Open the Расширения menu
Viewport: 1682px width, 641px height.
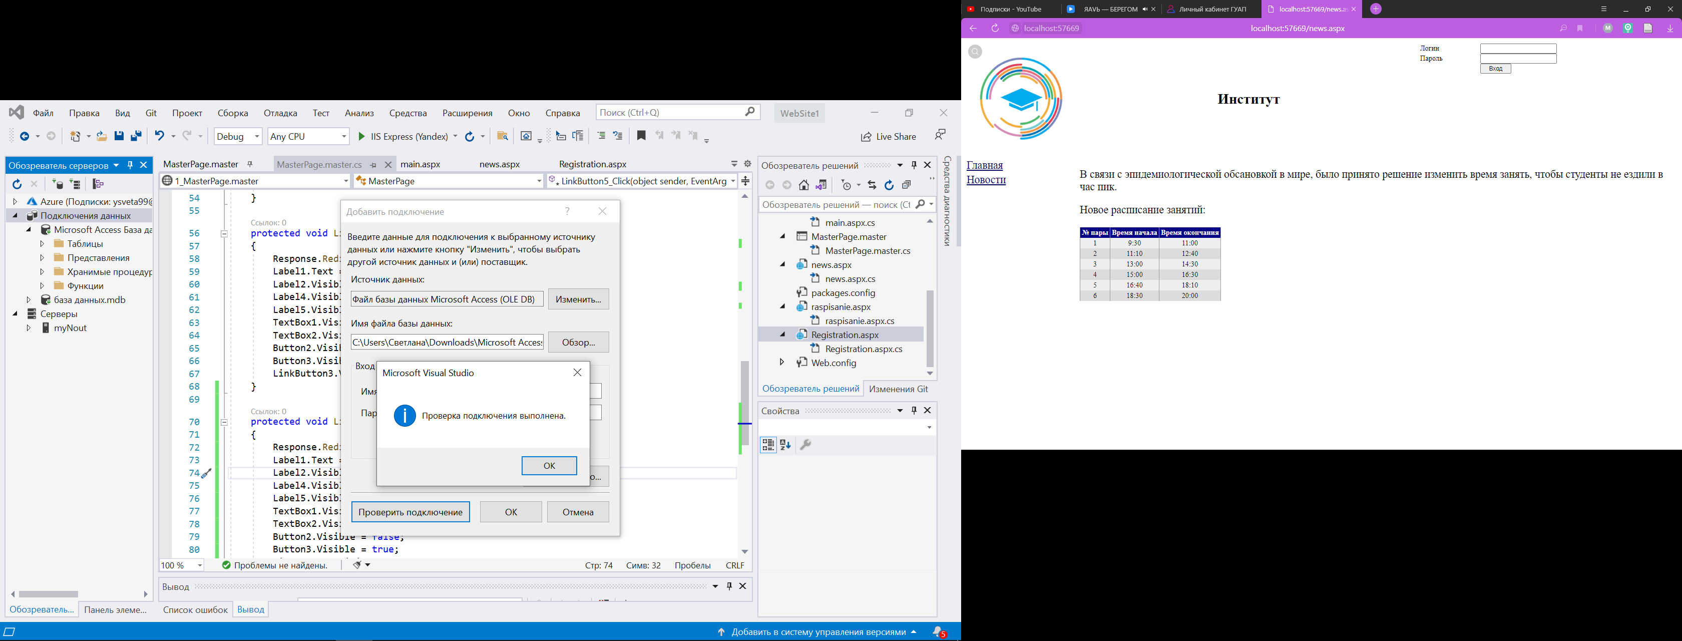468,113
